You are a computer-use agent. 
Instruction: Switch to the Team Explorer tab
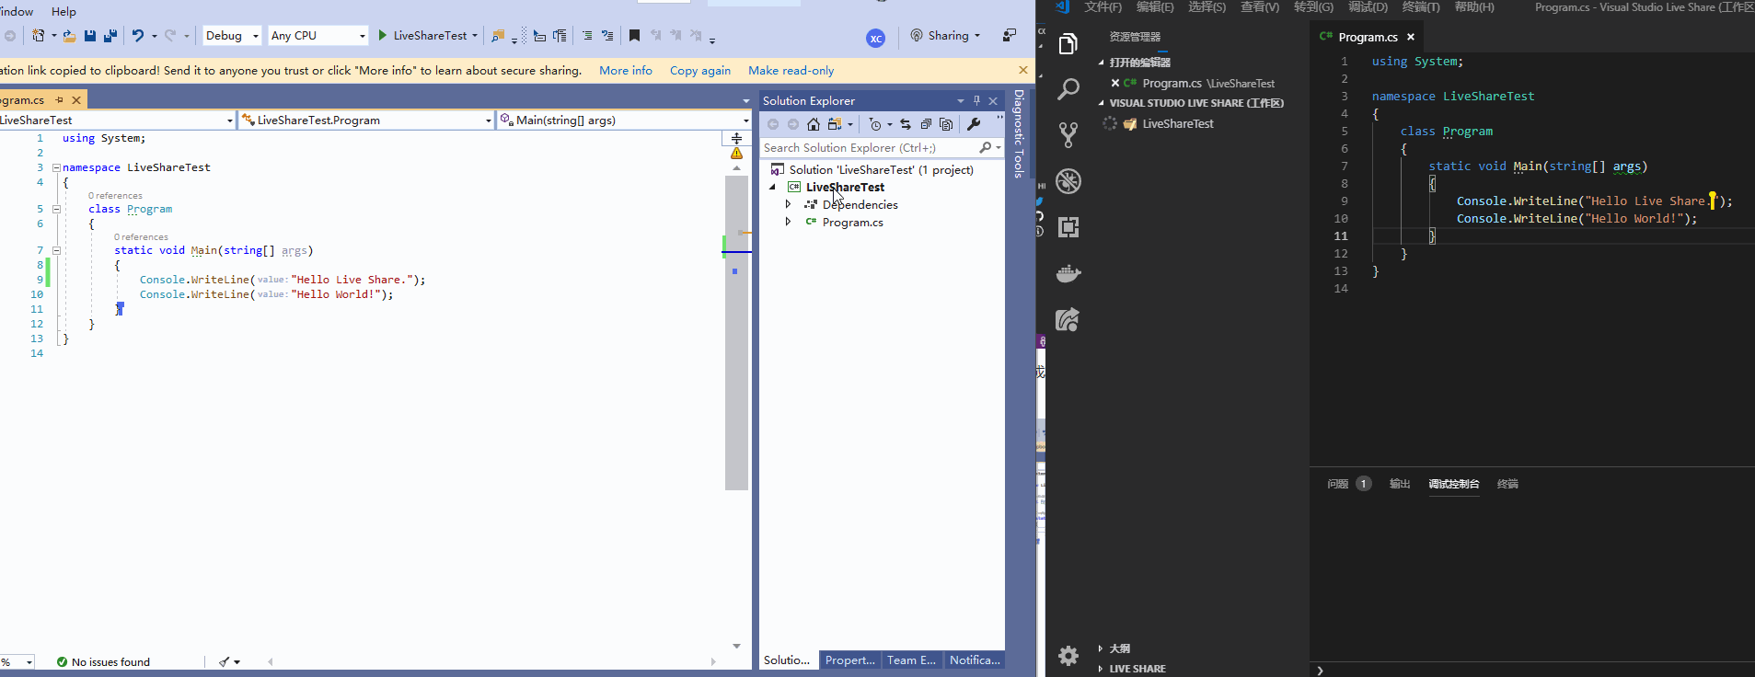(x=911, y=660)
